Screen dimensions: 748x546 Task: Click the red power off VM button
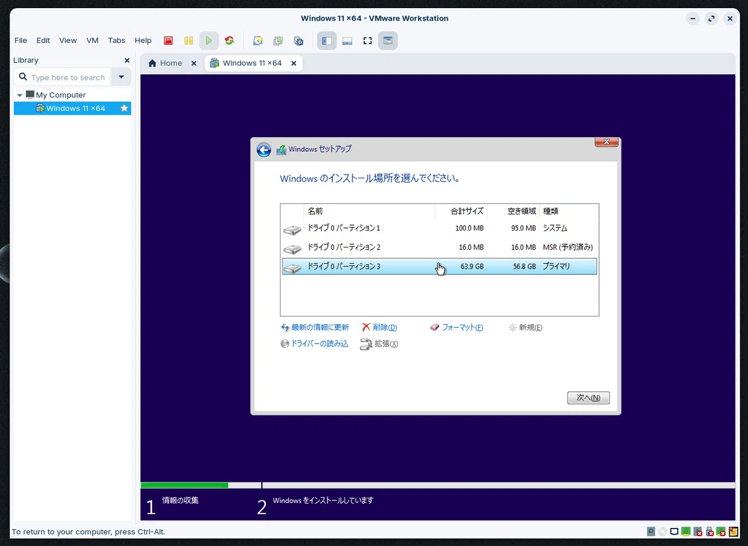pos(168,41)
